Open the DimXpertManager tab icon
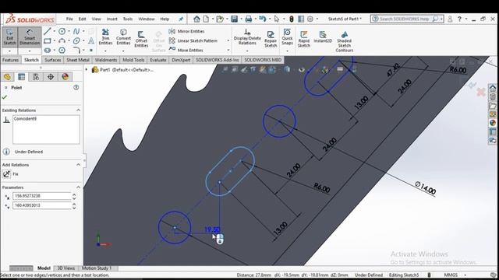Image resolution: width=499 pixels, height=280 pixels. pyautogui.click(x=51, y=77)
